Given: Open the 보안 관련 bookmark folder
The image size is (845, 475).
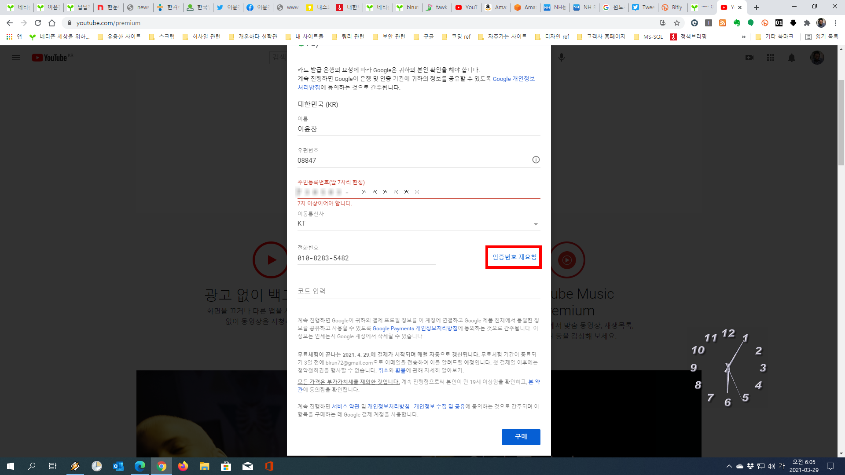Looking at the screenshot, I should (389, 37).
